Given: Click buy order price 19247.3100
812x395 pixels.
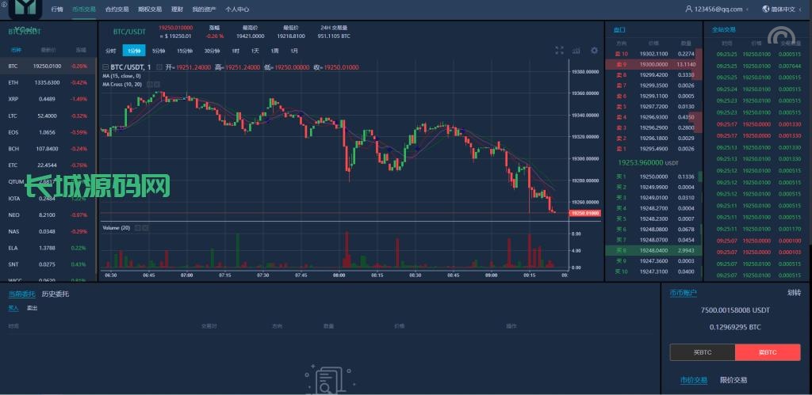Looking at the screenshot, I should pyautogui.click(x=653, y=272).
